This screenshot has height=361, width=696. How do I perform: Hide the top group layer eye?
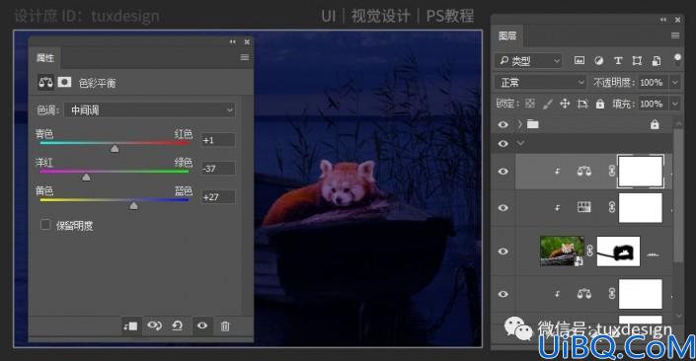coord(503,124)
